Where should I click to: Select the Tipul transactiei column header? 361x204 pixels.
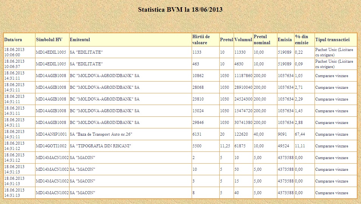[332, 40]
